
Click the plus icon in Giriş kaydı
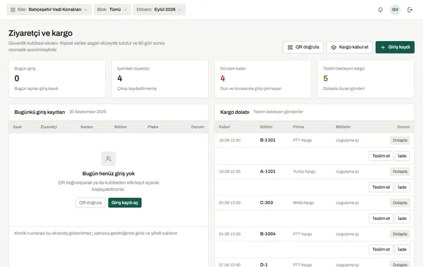coord(383,47)
